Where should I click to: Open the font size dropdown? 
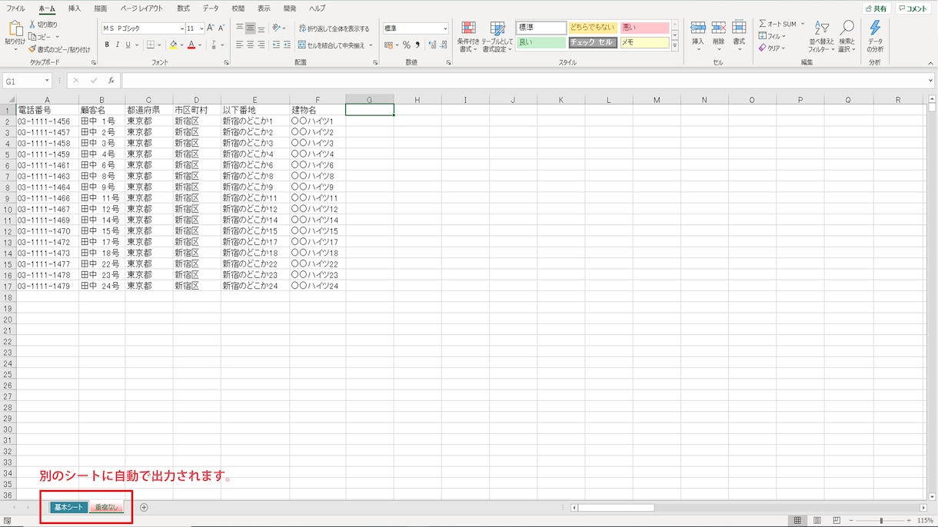coord(201,28)
